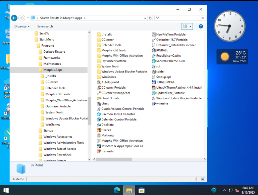Image resolution: width=258 pixels, height=195 pixels.
Task: Click chevron after Search Results breadcrumb
Action: pos(85,18)
